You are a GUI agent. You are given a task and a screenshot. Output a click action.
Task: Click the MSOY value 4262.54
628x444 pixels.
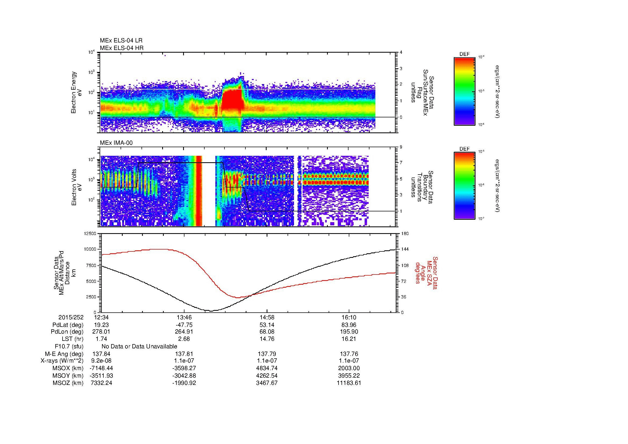[267, 376]
